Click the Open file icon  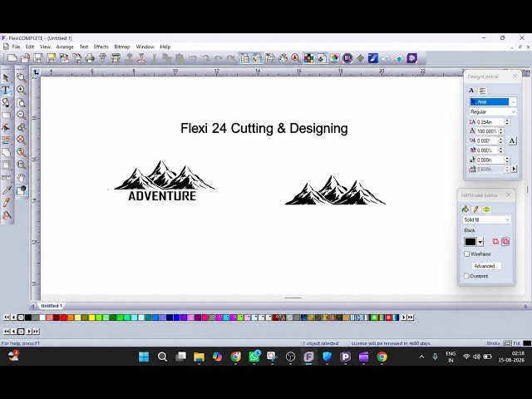[x=25, y=58]
